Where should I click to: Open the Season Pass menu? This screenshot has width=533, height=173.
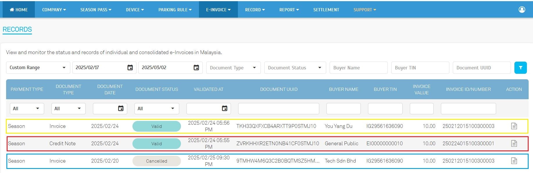(96, 10)
